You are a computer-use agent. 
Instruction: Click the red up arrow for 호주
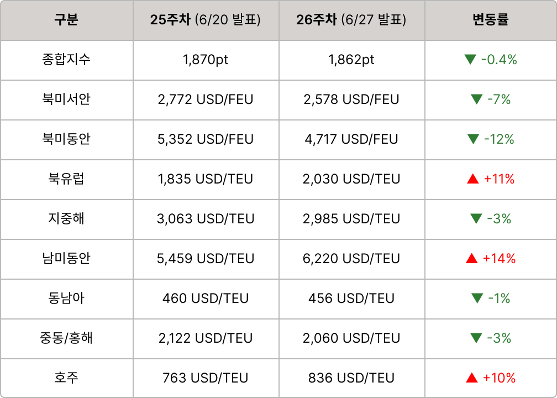(x=472, y=378)
